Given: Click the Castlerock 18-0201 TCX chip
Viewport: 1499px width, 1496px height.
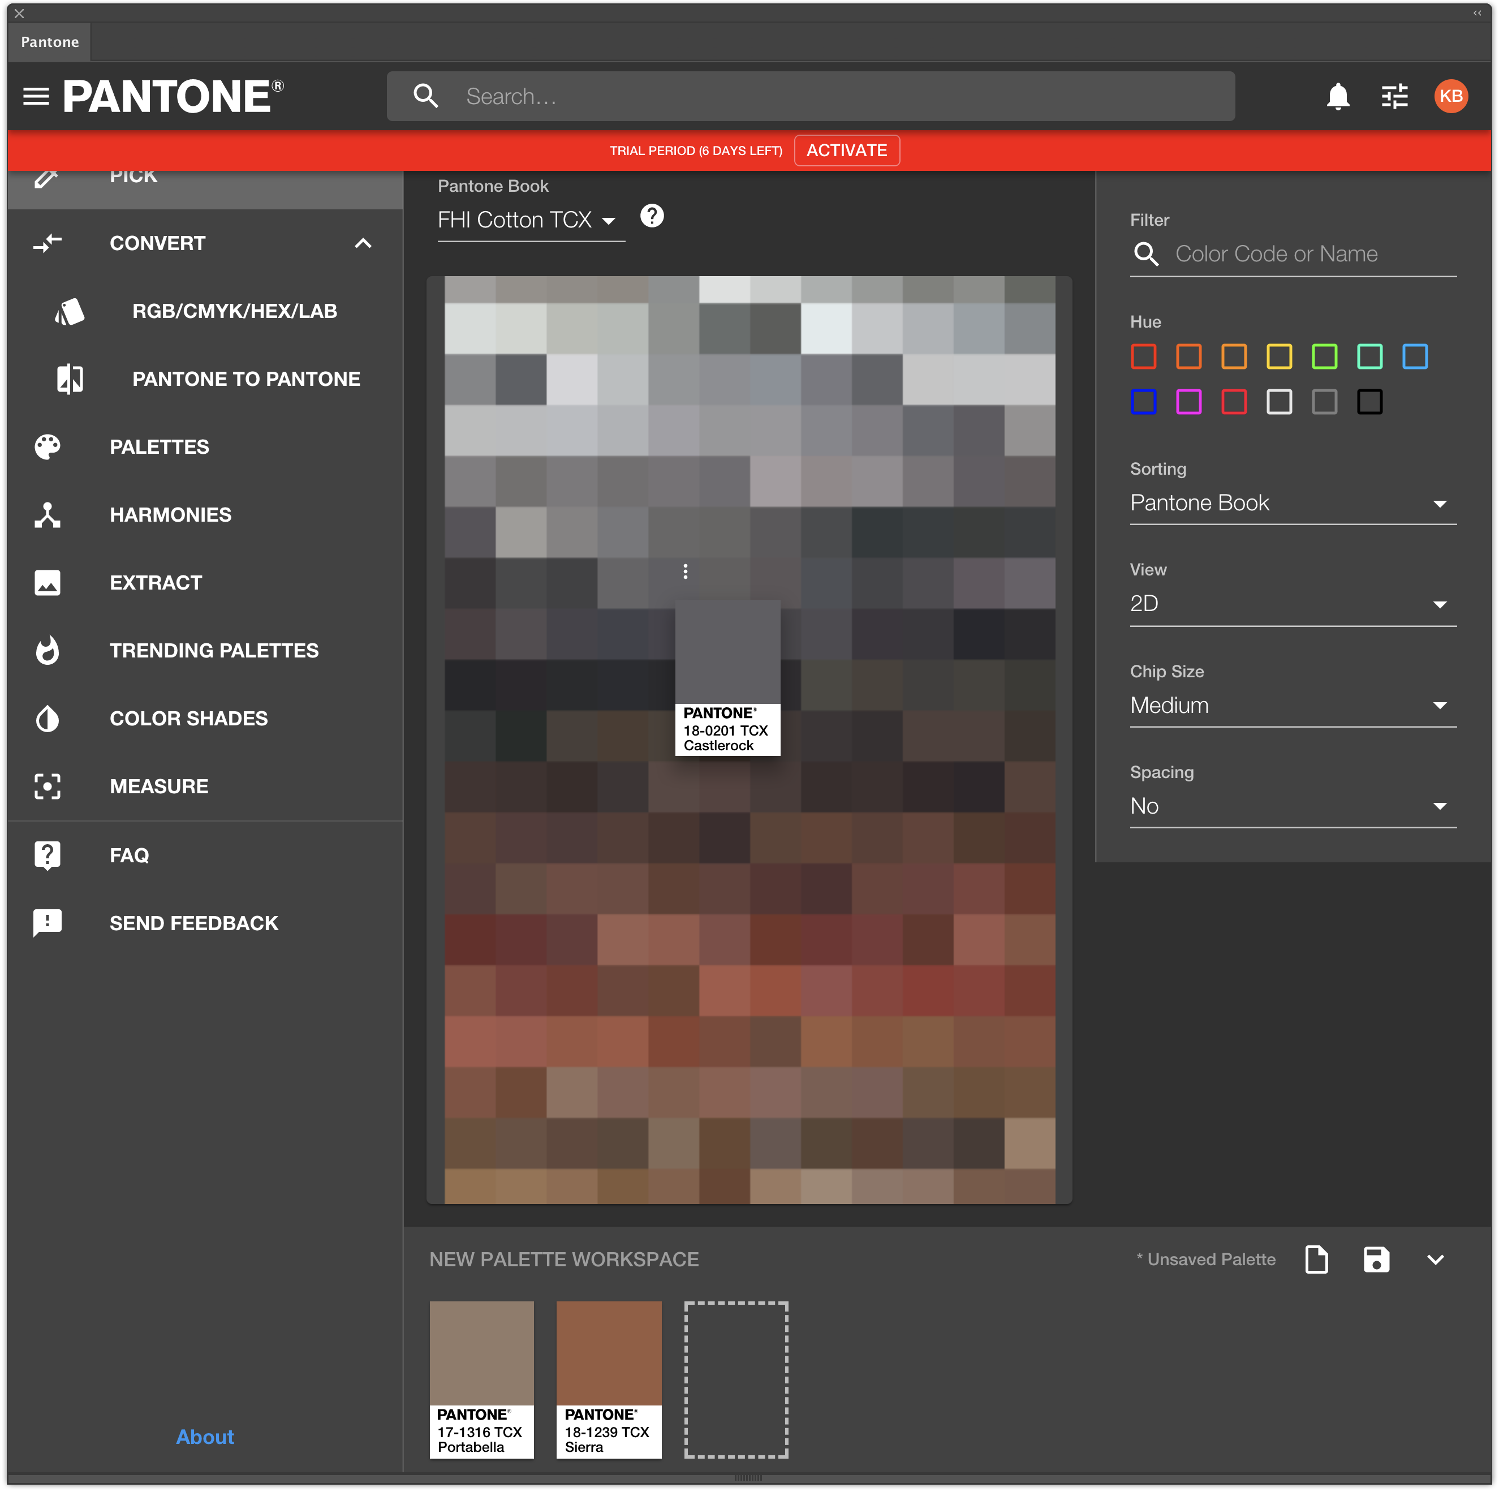Looking at the screenshot, I should pos(727,677).
